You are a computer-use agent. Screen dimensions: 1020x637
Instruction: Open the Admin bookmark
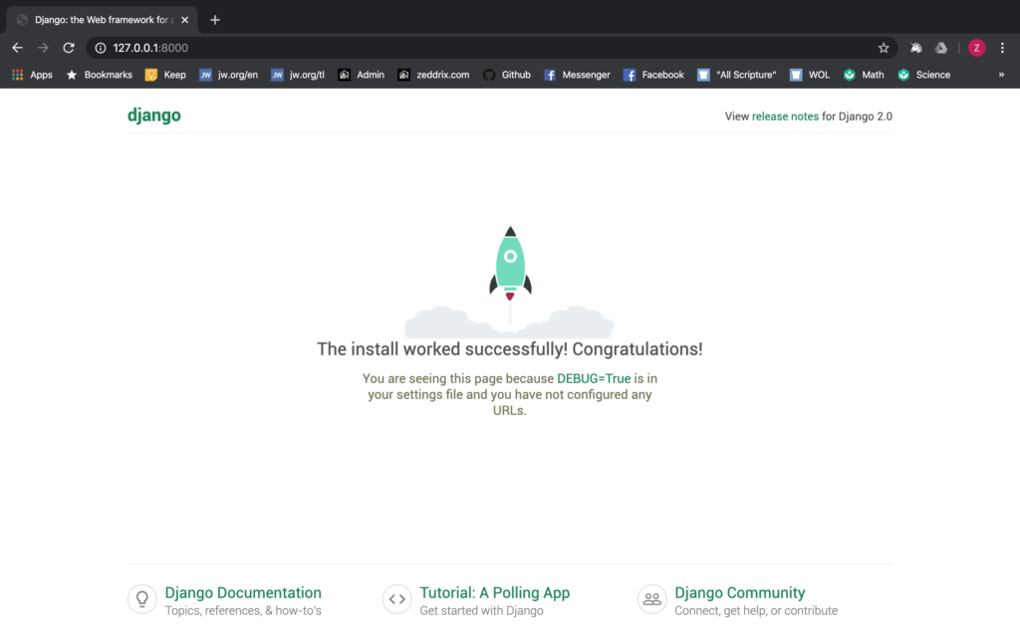361,75
